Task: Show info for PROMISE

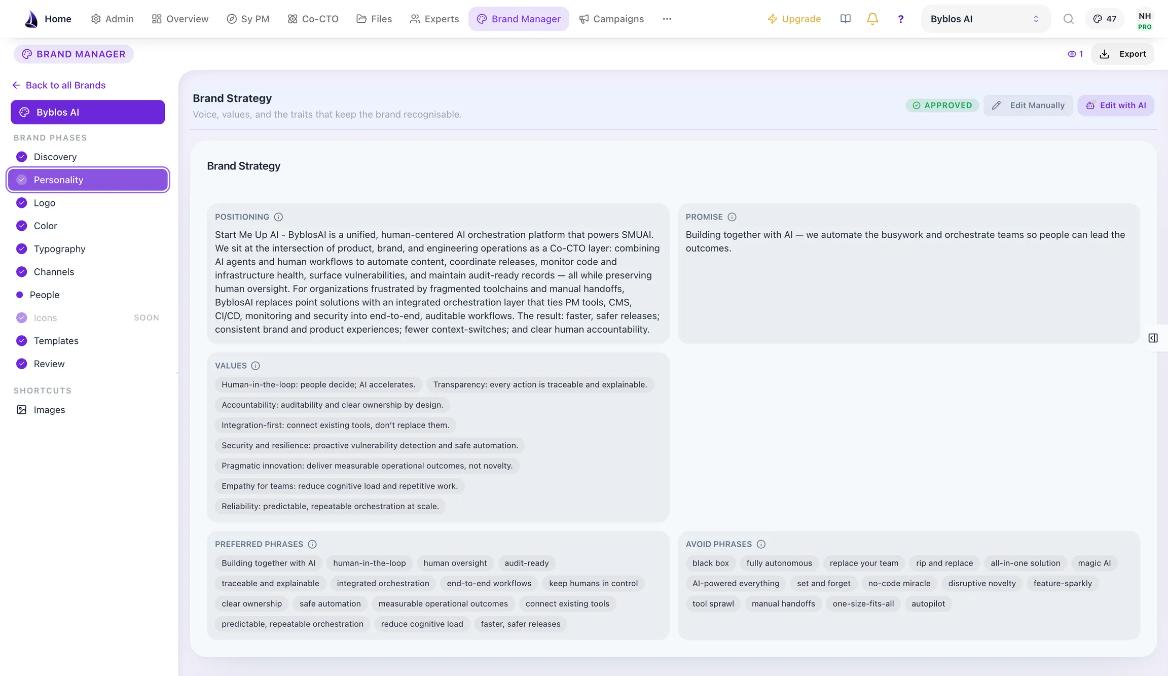Action: coord(732,217)
